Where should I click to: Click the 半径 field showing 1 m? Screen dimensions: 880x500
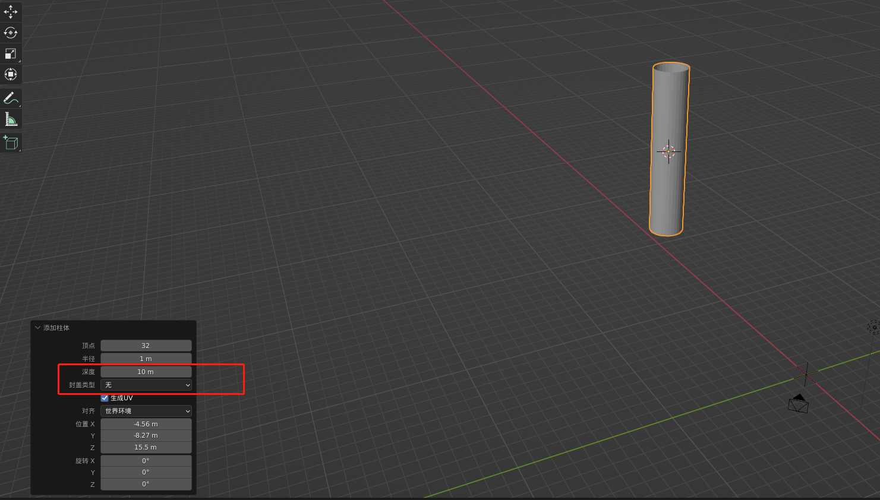pos(146,359)
